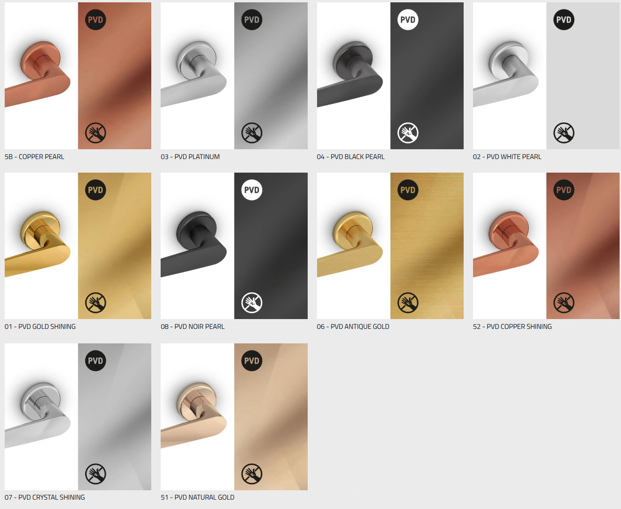621x509 pixels.
Task: Click the PVD badge on Copper Pearl swatch
Action: tap(96, 20)
